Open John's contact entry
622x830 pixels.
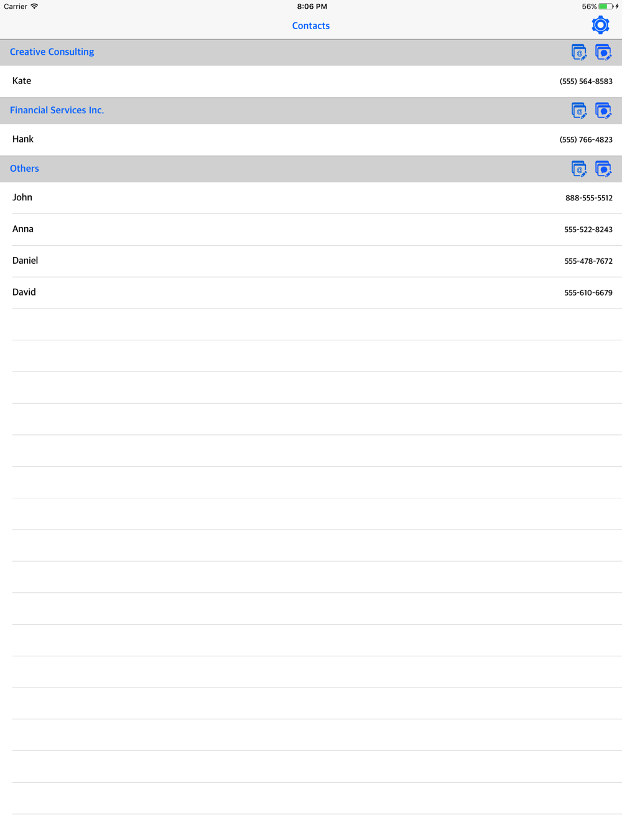[311, 198]
